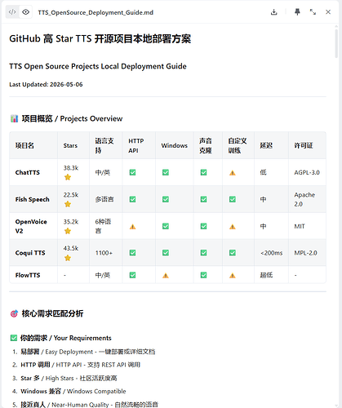Image resolution: width=342 pixels, height=408 pixels.
Task: Click the TTS Open Source Projects Local Deployment Guide heading
Action: [98, 66]
